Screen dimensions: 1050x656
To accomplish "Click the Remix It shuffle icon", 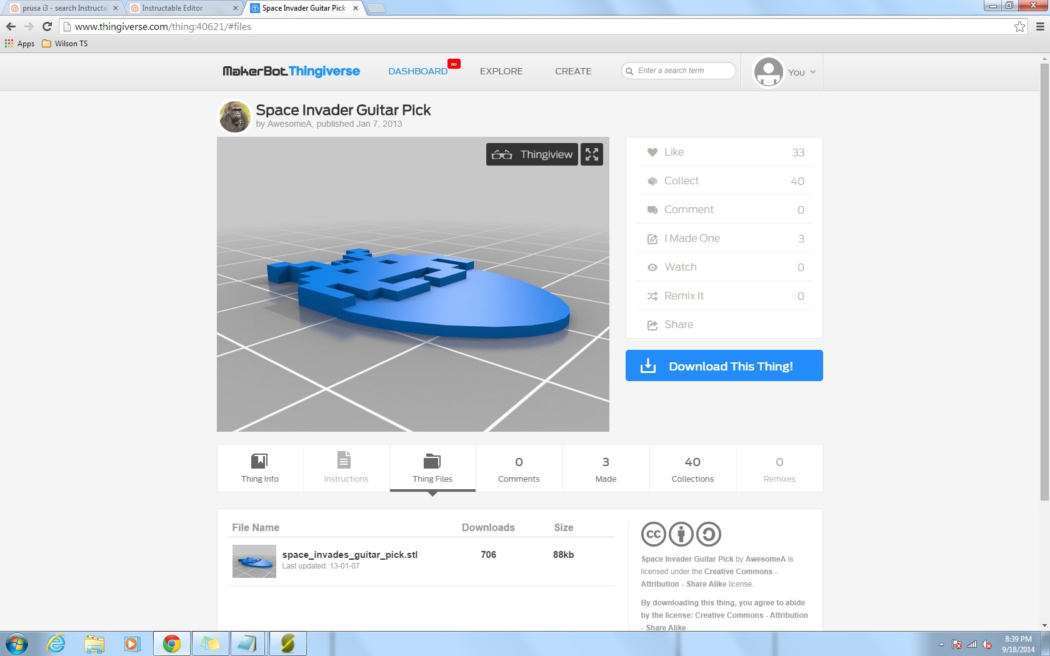I will [652, 296].
